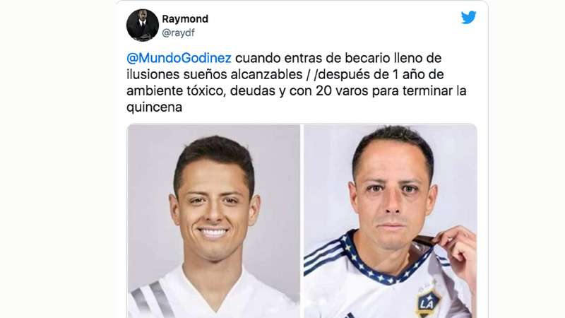Open the right photo of serious man
This screenshot has width=565, height=318.
391,221
